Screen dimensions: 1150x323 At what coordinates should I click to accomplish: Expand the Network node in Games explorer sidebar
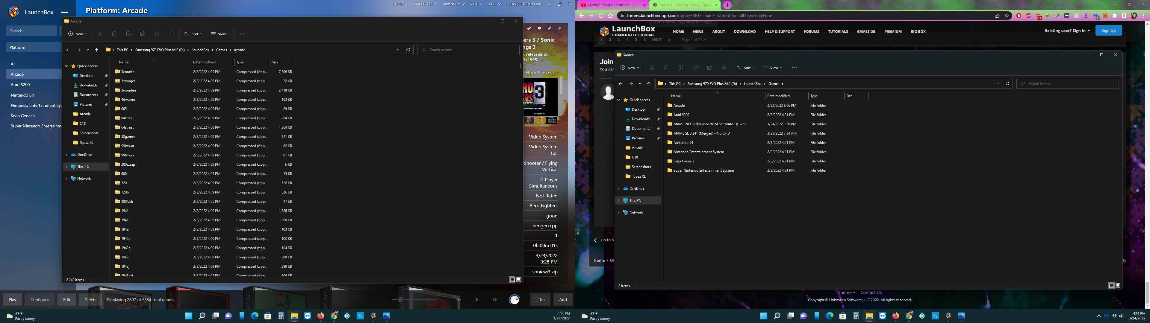pyautogui.click(x=619, y=212)
